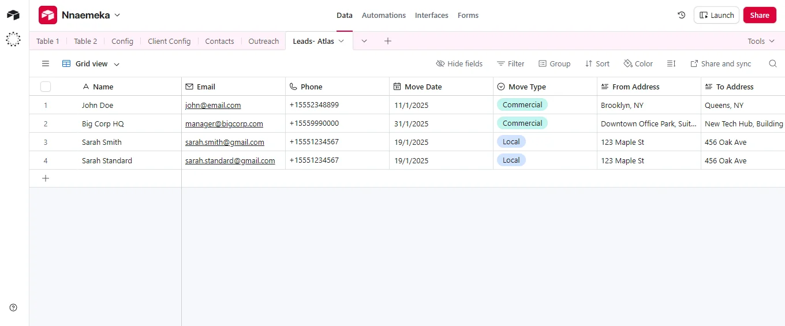Open the base history clock icon

tap(681, 16)
